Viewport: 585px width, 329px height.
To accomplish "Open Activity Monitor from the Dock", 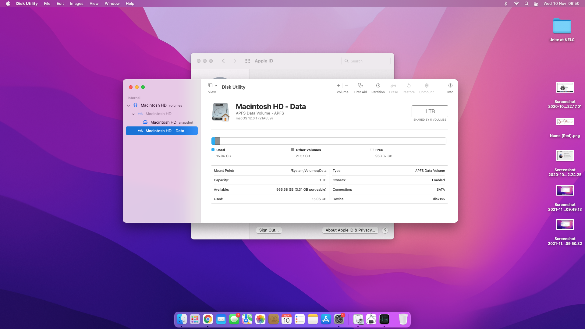I will (x=384, y=319).
